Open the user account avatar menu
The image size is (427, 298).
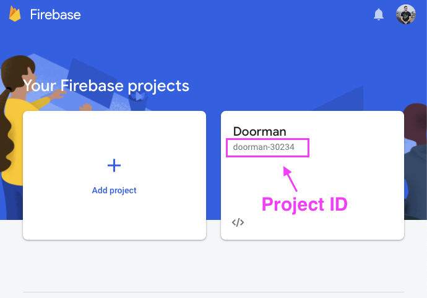point(406,14)
